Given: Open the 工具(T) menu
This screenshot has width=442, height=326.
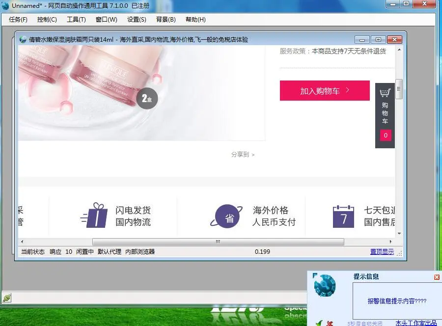Looking at the screenshot, I should click(x=77, y=20).
